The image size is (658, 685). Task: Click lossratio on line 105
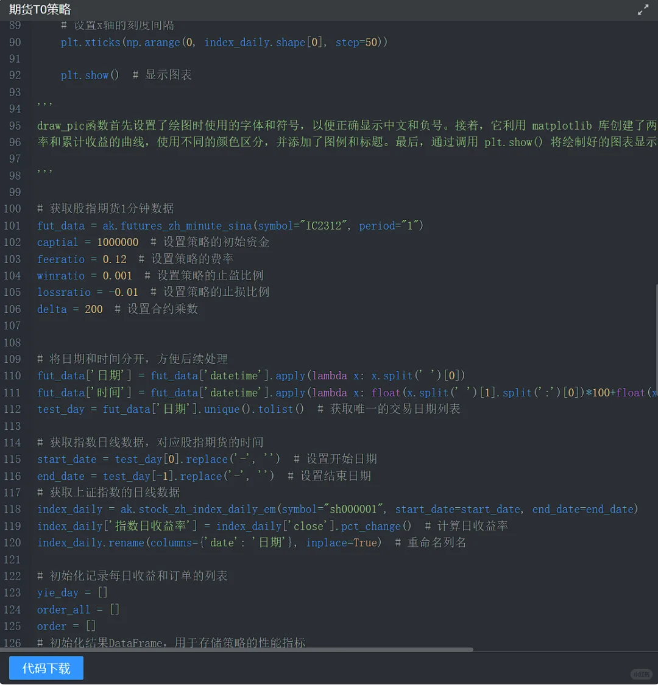click(x=64, y=292)
